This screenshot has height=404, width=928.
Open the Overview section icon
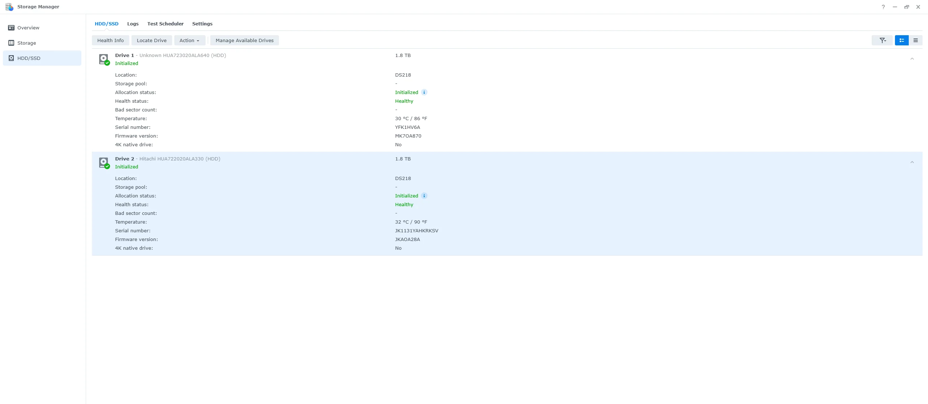point(11,28)
